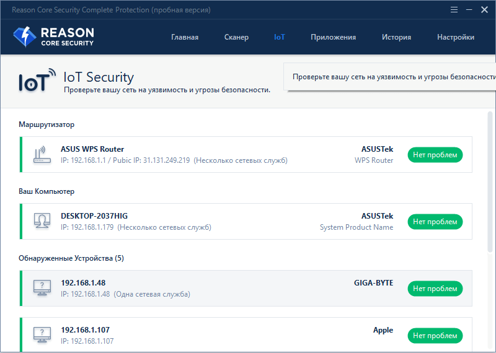Select the bold 192.168.1.107 device name

point(86,330)
